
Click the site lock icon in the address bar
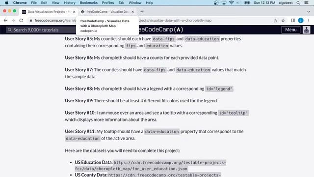tap(31, 21)
